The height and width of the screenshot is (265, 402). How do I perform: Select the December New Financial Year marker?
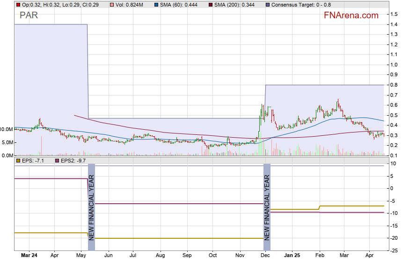(x=267, y=202)
